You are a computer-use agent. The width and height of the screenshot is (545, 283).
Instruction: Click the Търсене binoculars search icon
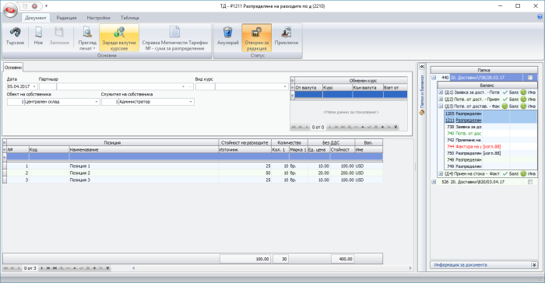pos(15,33)
